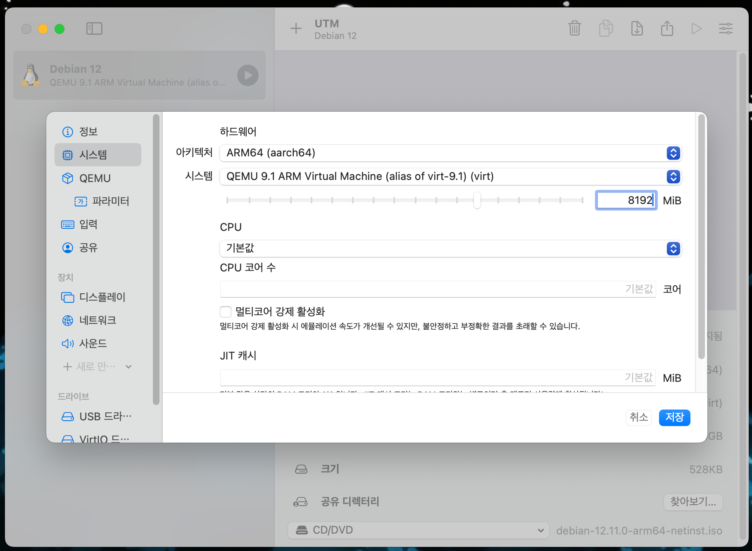Click the trash delete icon in UTM toolbar

pos(574,29)
